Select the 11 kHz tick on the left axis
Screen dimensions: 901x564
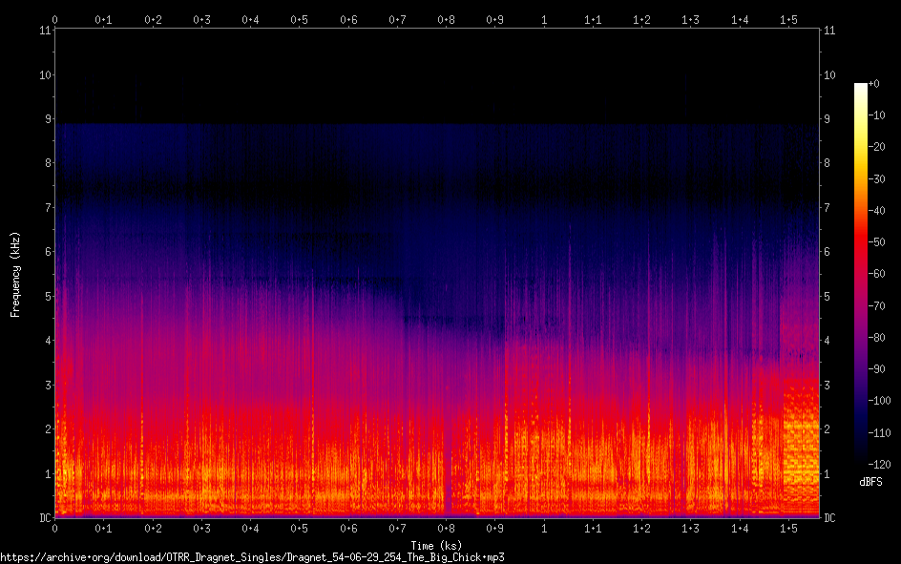pyautogui.click(x=44, y=31)
